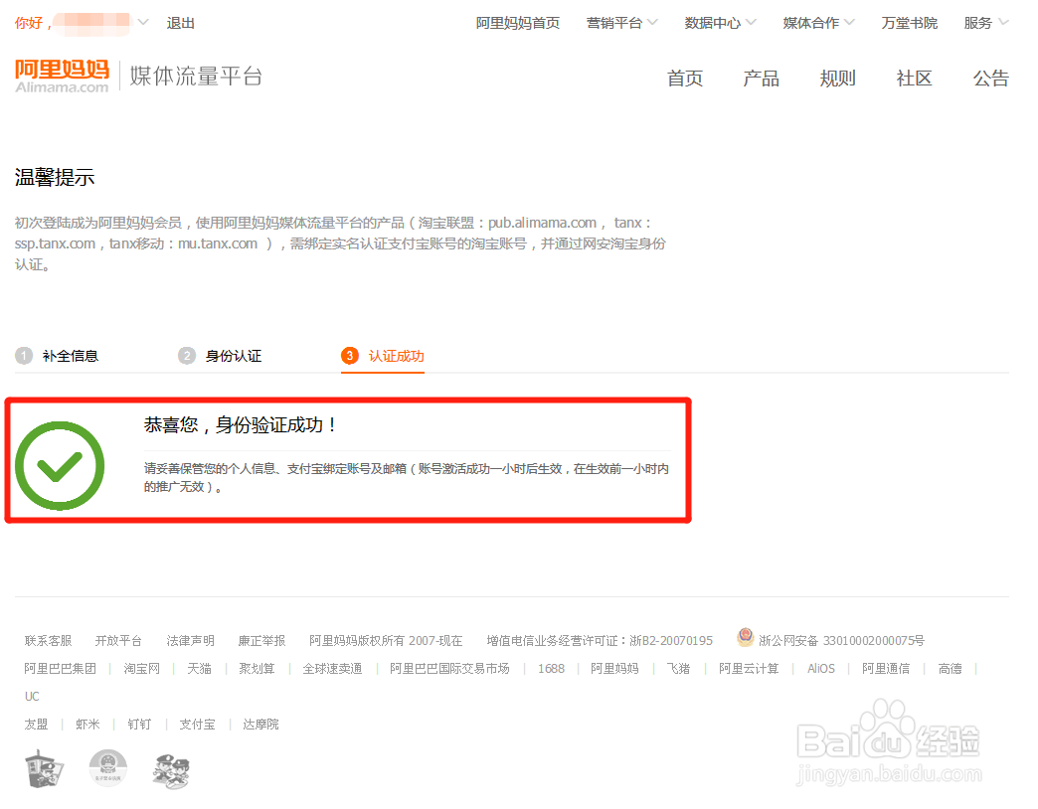Click the green success checkmark icon
The height and width of the screenshot is (809, 1038).
click(x=60, y=466)
